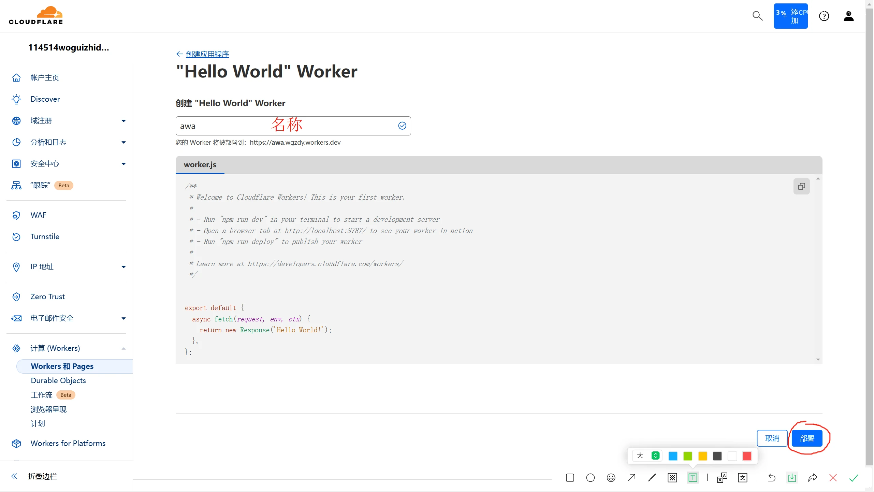Expand the IP 地址 sidebar section
874x492 pixels.
[123, 267]
